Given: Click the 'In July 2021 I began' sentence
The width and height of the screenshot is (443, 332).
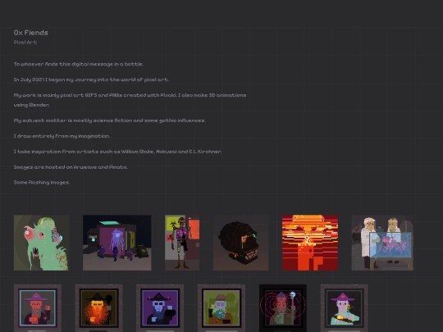Looking at the screenshot, I should [x=91, y=80].
